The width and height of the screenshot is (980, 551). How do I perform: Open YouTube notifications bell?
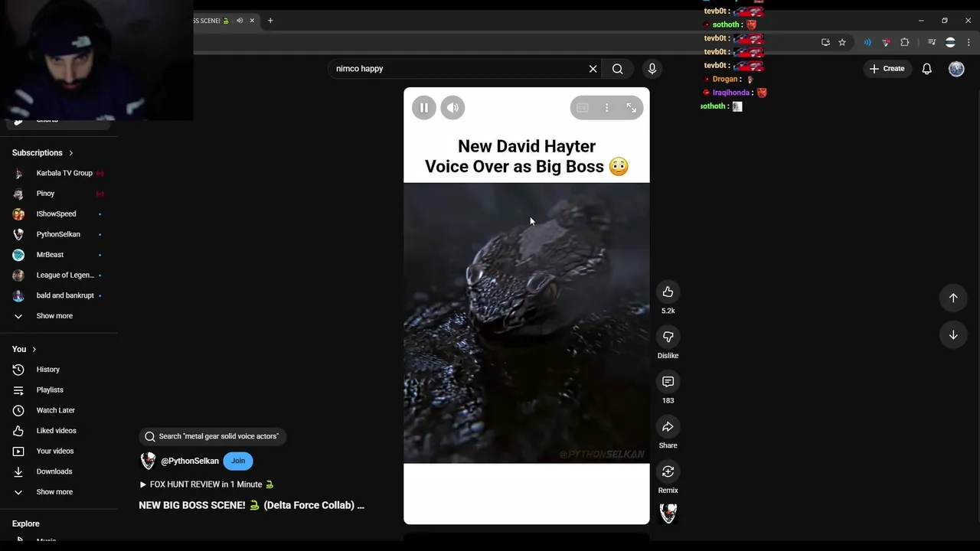point(926,69)
